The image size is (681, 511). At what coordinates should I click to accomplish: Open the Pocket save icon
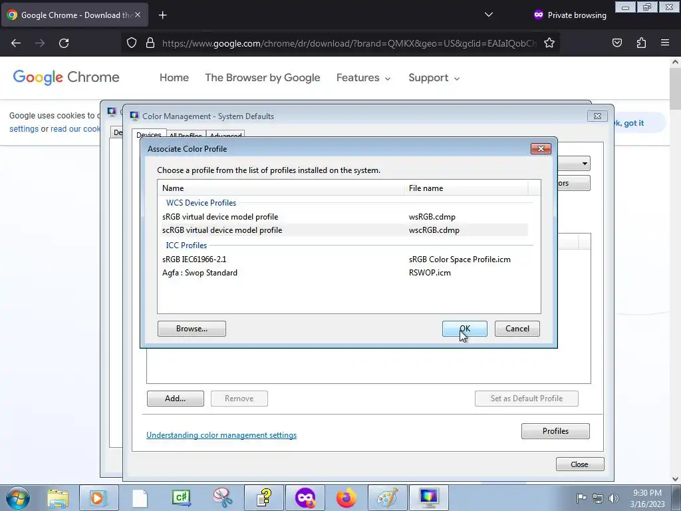click(616, 43)
